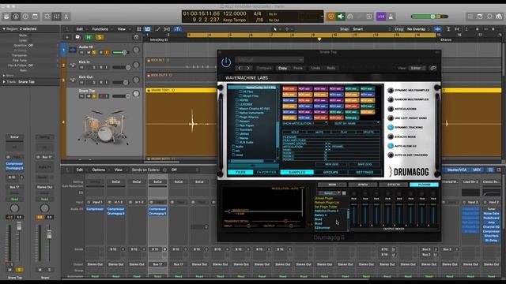Open the mixer Options menu

[98, 170]
